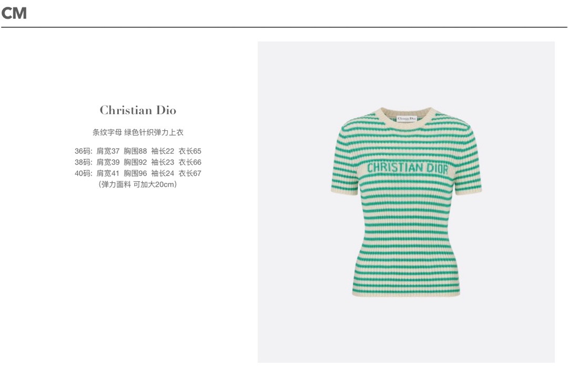Click 衣长67 value in the 40码 row
The image size is (568, 389).
(x=190, y=173)
